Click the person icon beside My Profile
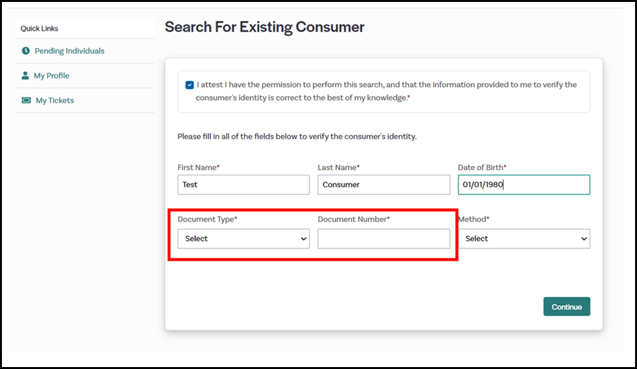 (25, 76)
